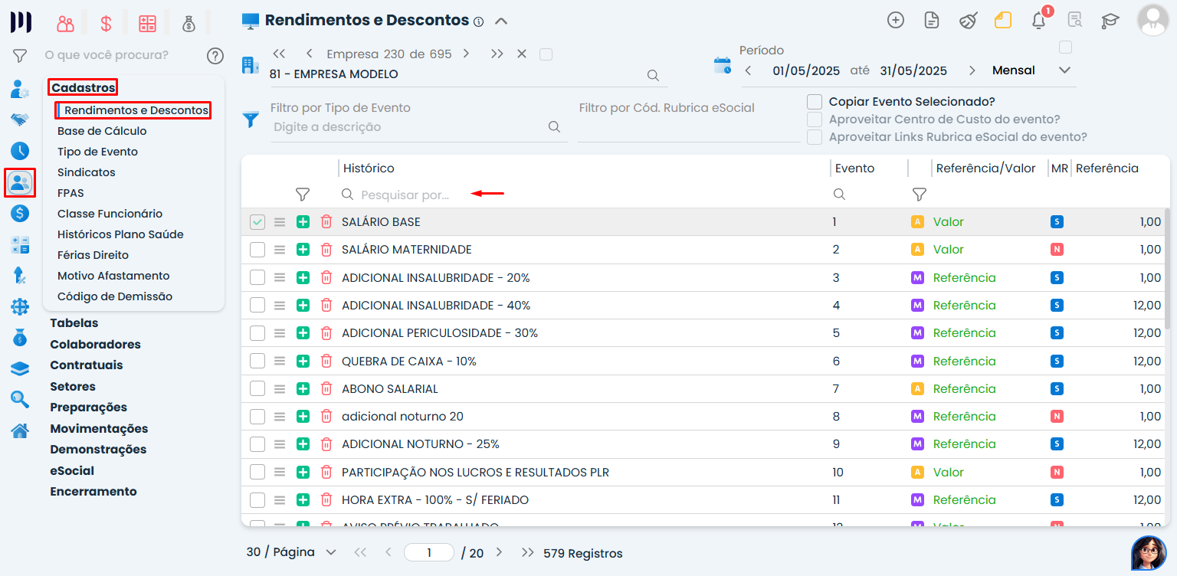The width and height of the screenshot is (1177, 576).
Task: Click the home icon in left sidebar
Action: pyautogui.click(x=20, y=430)
